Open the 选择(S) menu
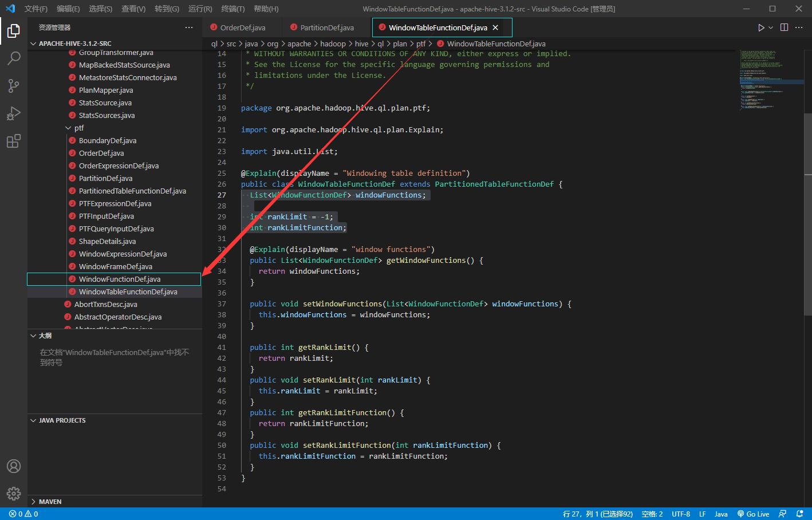The width and height of the screenshot is (812, 520). (x=101, y=9)
